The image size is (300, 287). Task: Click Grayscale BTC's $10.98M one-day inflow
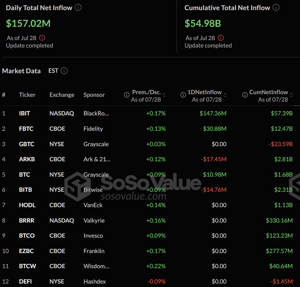[x=215, y=175]
